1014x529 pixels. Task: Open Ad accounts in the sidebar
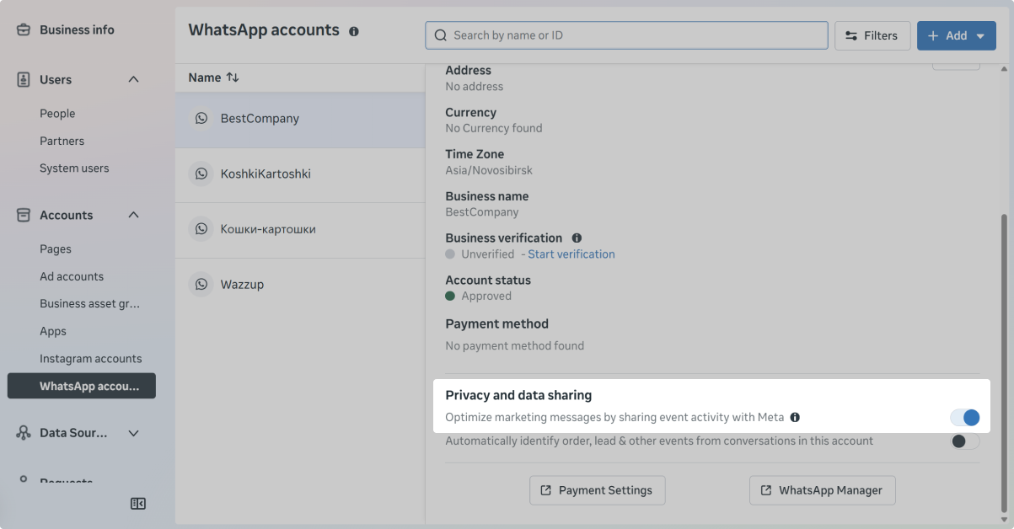(72, 276)
